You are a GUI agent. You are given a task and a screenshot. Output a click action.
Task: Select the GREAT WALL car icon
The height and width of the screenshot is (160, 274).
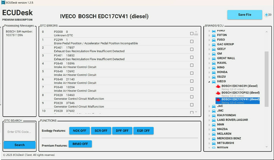tap(214, 58)
